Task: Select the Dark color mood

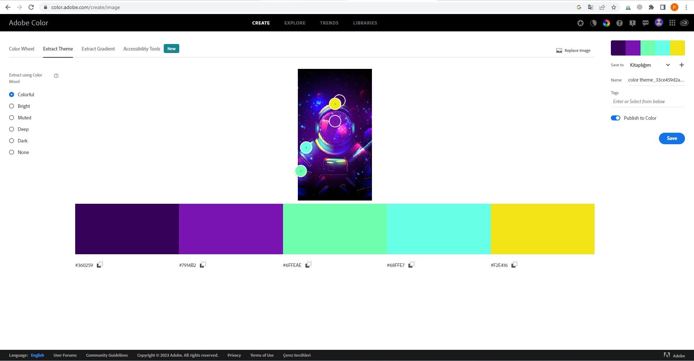Action: 12,141
